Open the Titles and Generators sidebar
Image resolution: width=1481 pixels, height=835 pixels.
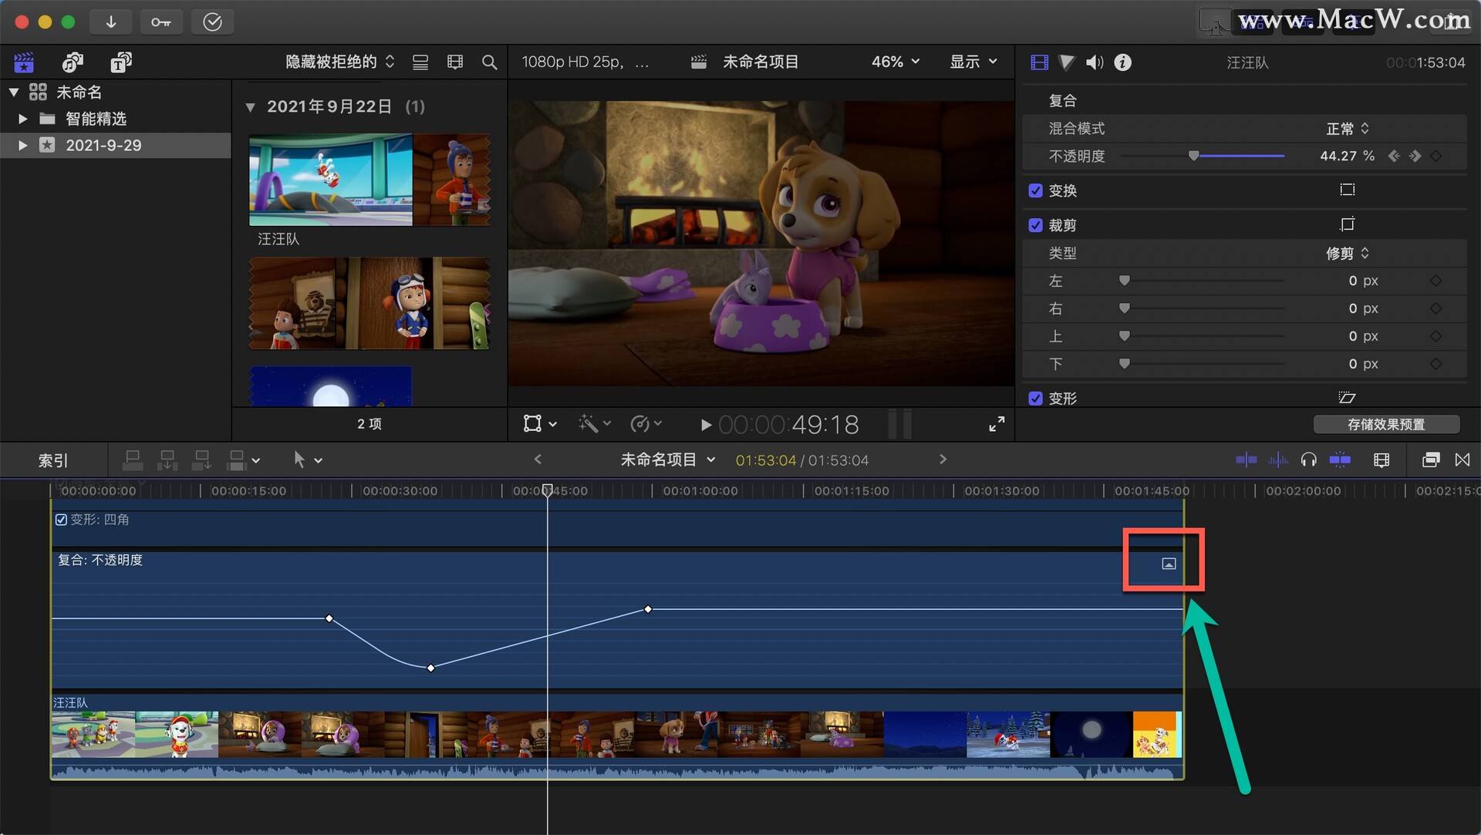point(121,62)
